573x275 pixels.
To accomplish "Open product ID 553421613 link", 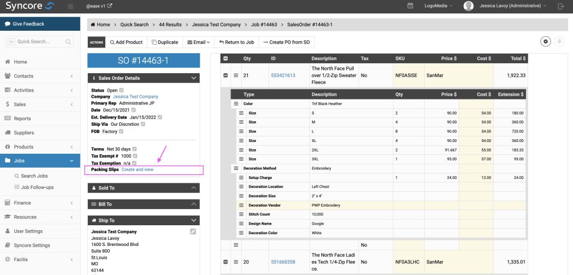I will pos(283,75).
